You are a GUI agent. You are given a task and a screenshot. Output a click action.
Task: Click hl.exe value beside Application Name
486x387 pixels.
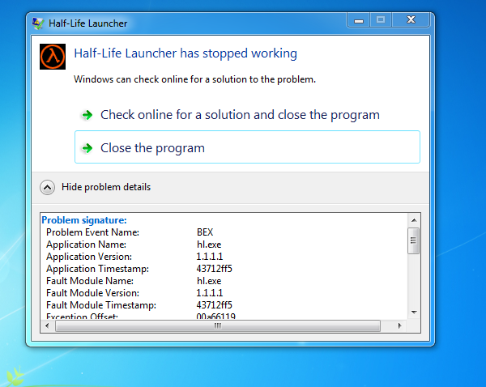209,245
